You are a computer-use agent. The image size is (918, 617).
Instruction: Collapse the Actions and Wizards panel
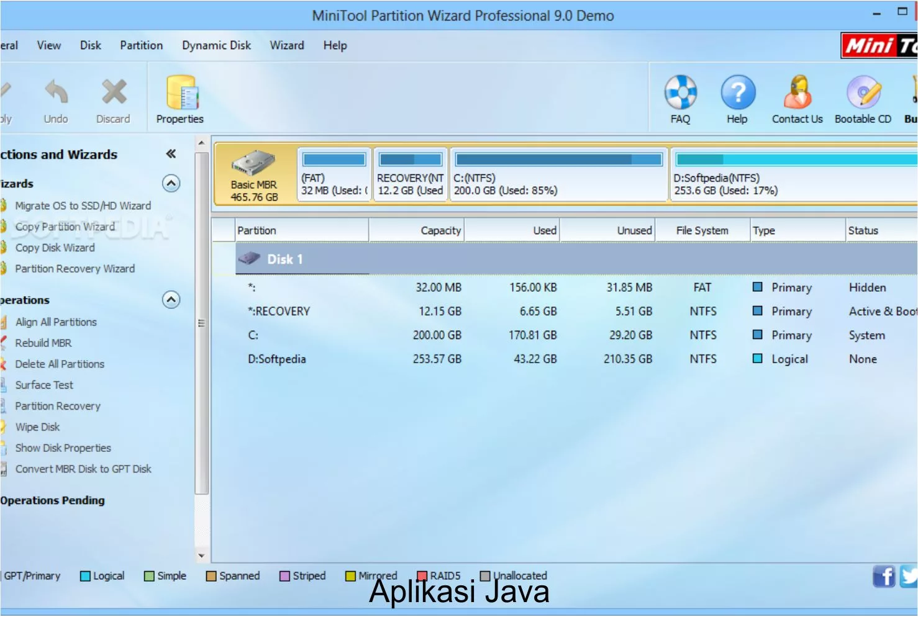click(x=171, y=154)
